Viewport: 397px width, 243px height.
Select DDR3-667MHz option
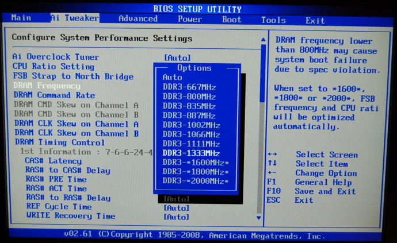[x=189, y=87]
